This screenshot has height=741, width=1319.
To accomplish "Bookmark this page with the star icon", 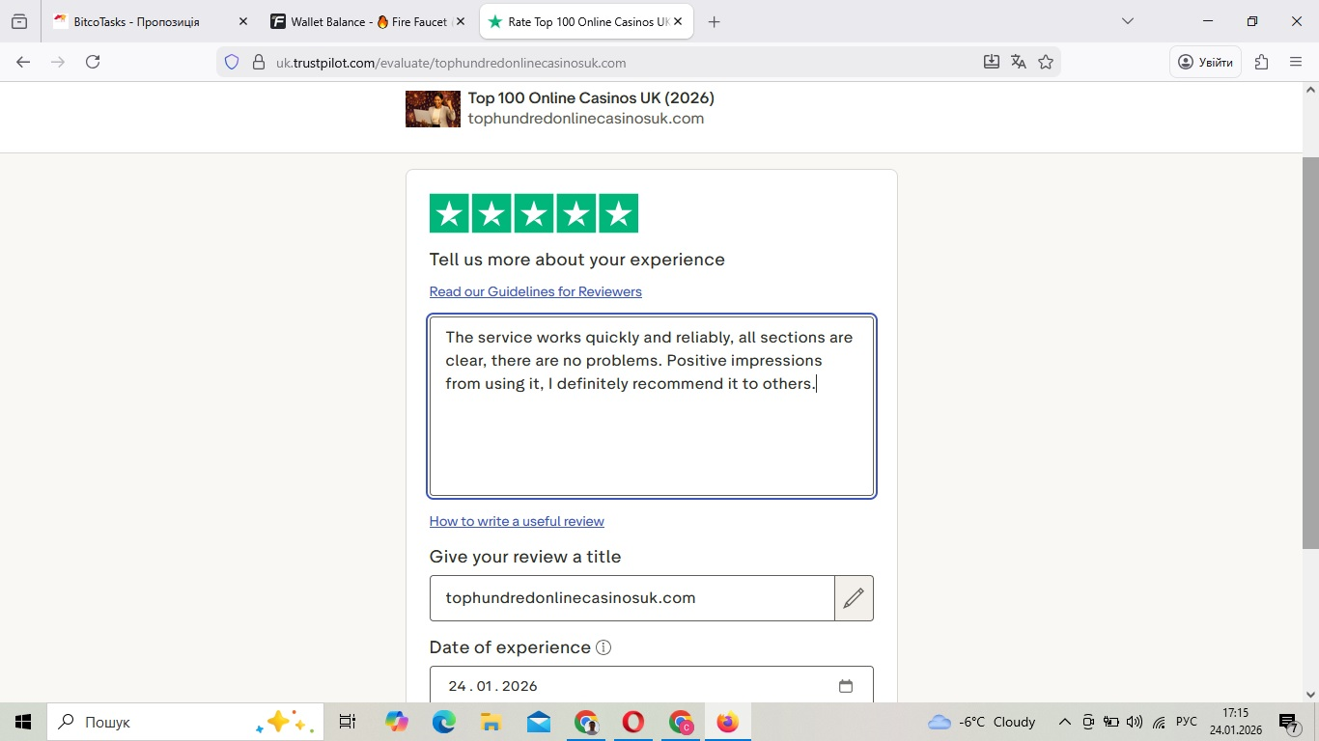I will pos(1046,62).
